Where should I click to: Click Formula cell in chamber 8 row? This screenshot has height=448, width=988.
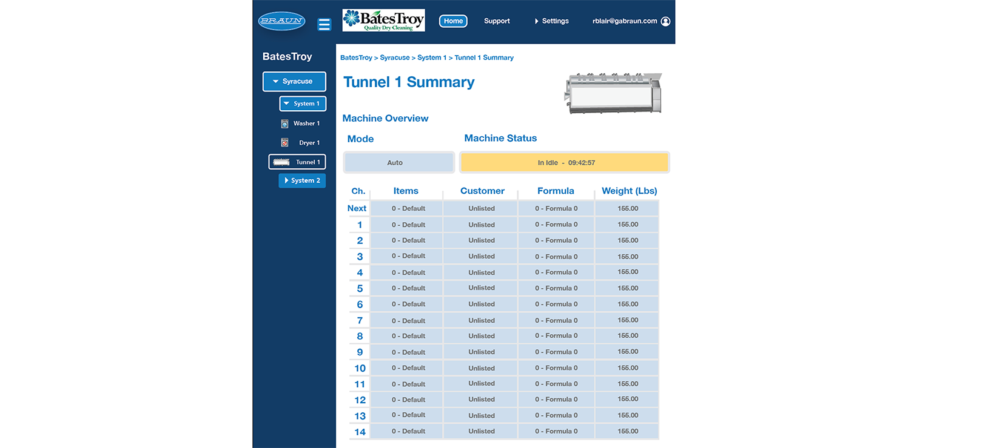[x=556, y=336]
